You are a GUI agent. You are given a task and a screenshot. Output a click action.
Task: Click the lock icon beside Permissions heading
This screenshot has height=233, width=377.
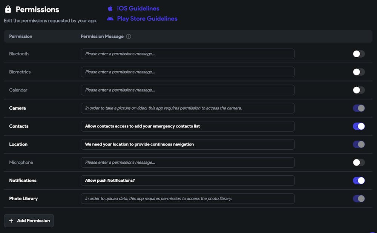click(8, 9)
